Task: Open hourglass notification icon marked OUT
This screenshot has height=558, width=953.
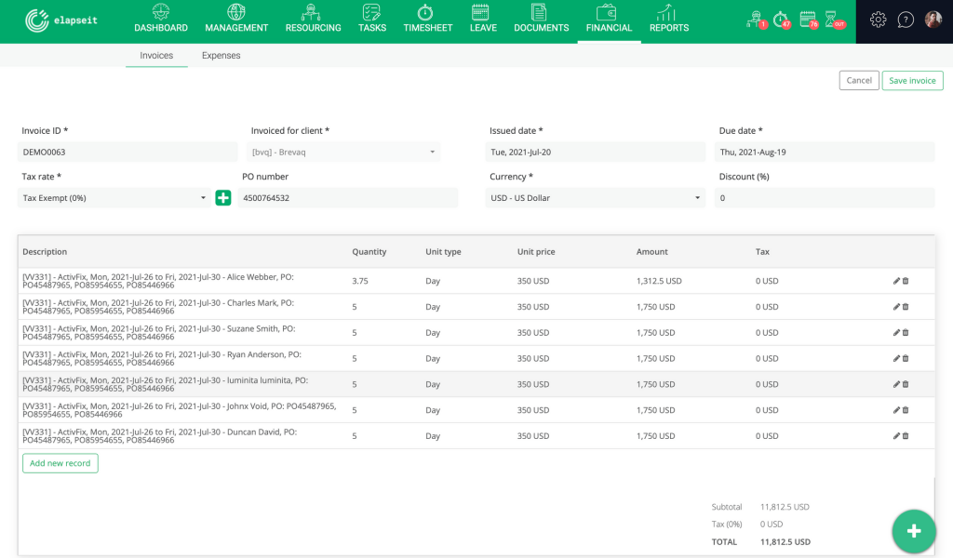Action: pyautogui.click(x=835, y=20)
